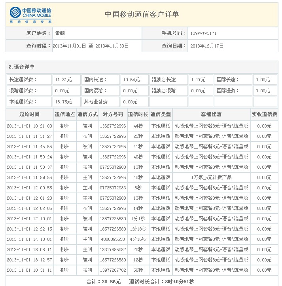
Task: Click the 本地通话费 value 18.75元
Action: 63,102
